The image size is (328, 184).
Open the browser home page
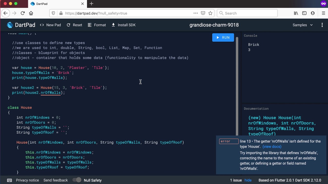[31, 13]
